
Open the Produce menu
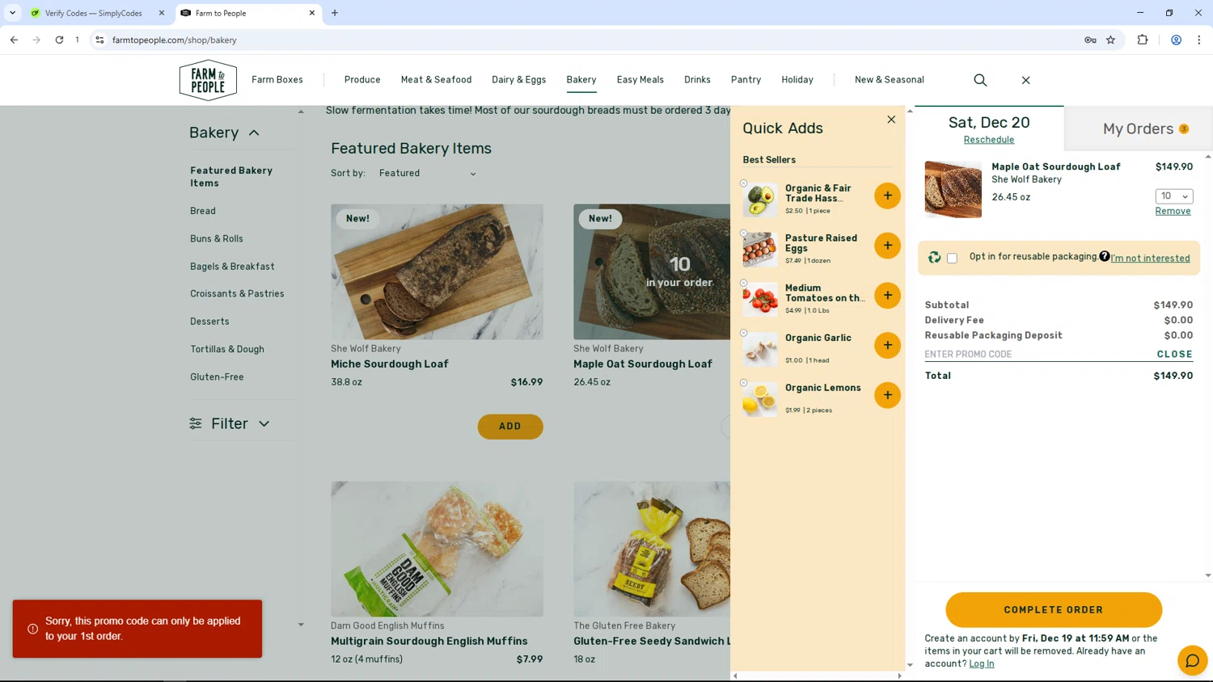[x=362, y=80]
